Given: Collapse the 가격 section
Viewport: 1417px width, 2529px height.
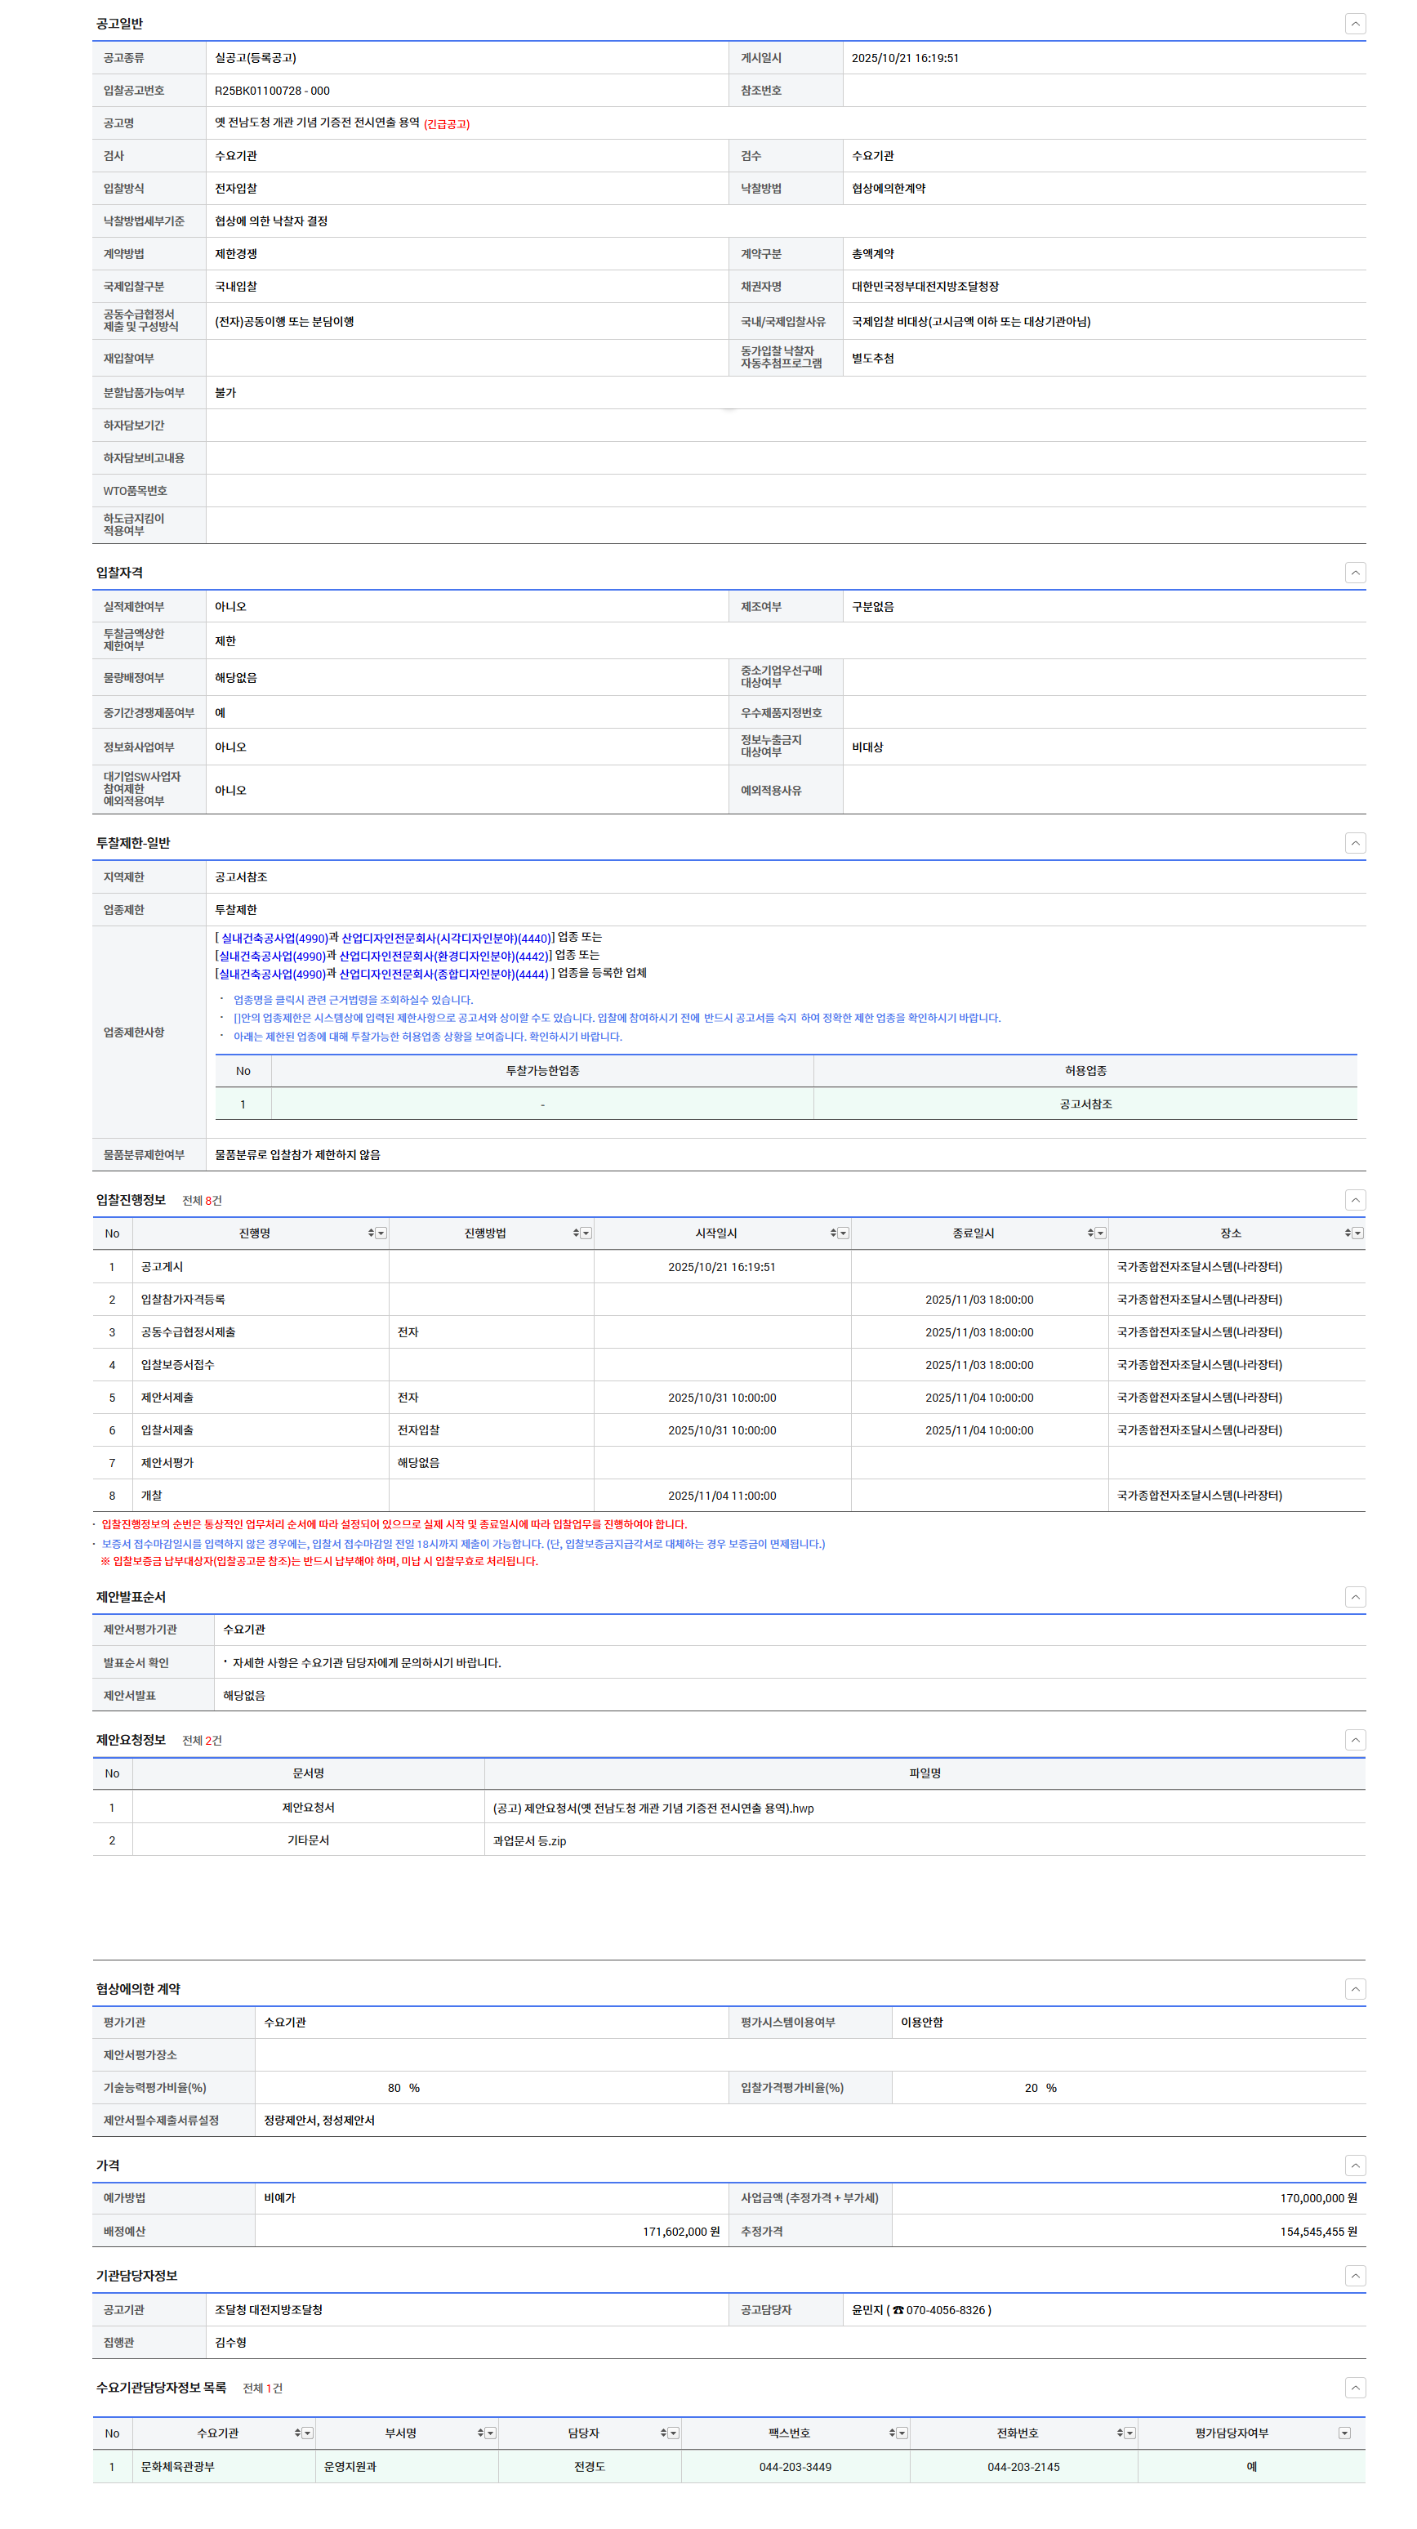Looking at the screenshot, I should 1354,2165.
